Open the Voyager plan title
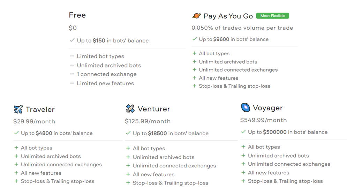 (x=268, y=108)
